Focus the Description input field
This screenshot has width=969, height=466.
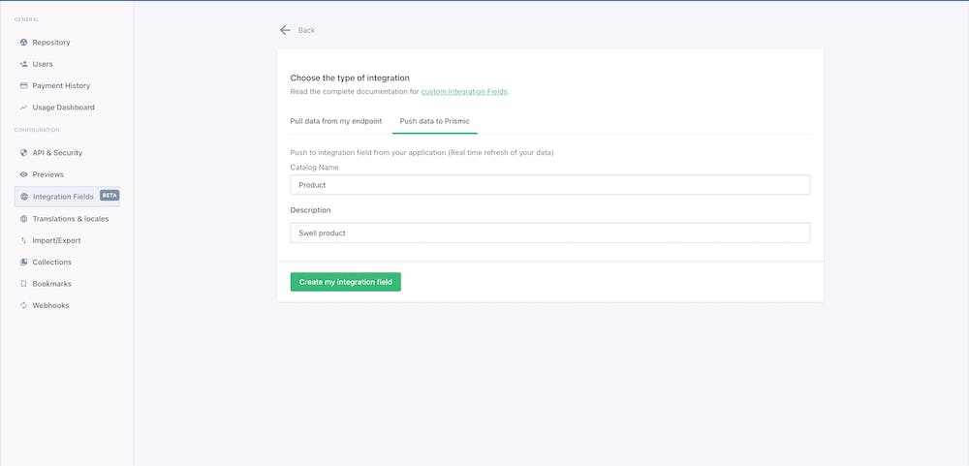[550, 233]
